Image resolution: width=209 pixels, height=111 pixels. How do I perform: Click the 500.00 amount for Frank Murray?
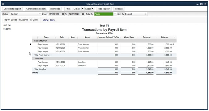pos(151,51)
